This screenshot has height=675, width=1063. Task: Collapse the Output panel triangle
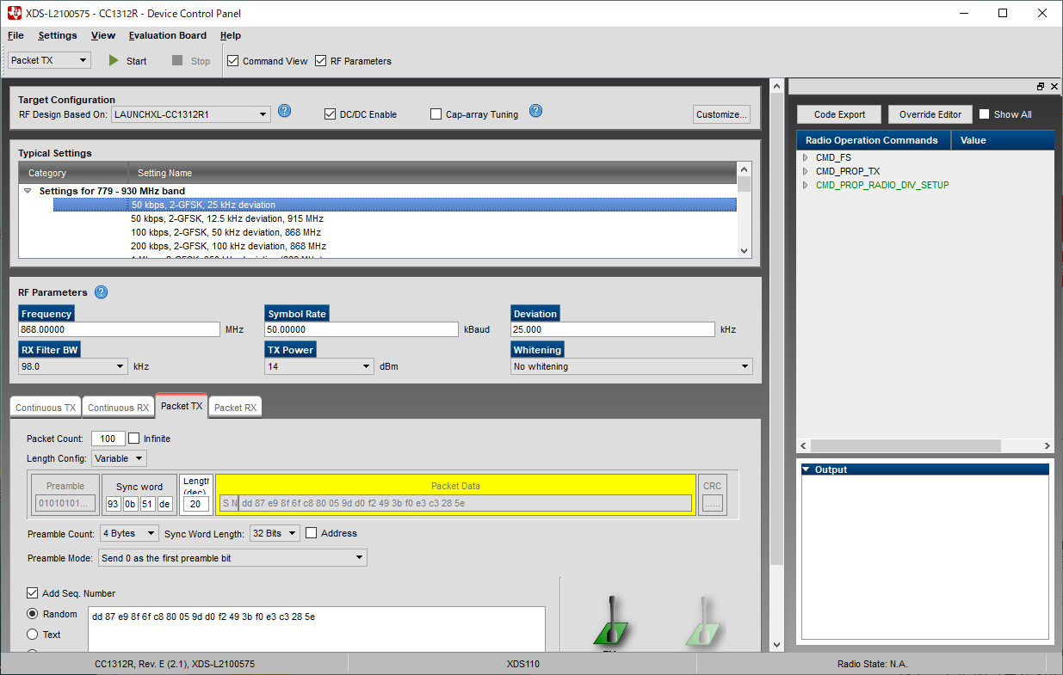[x=807, y=469]
